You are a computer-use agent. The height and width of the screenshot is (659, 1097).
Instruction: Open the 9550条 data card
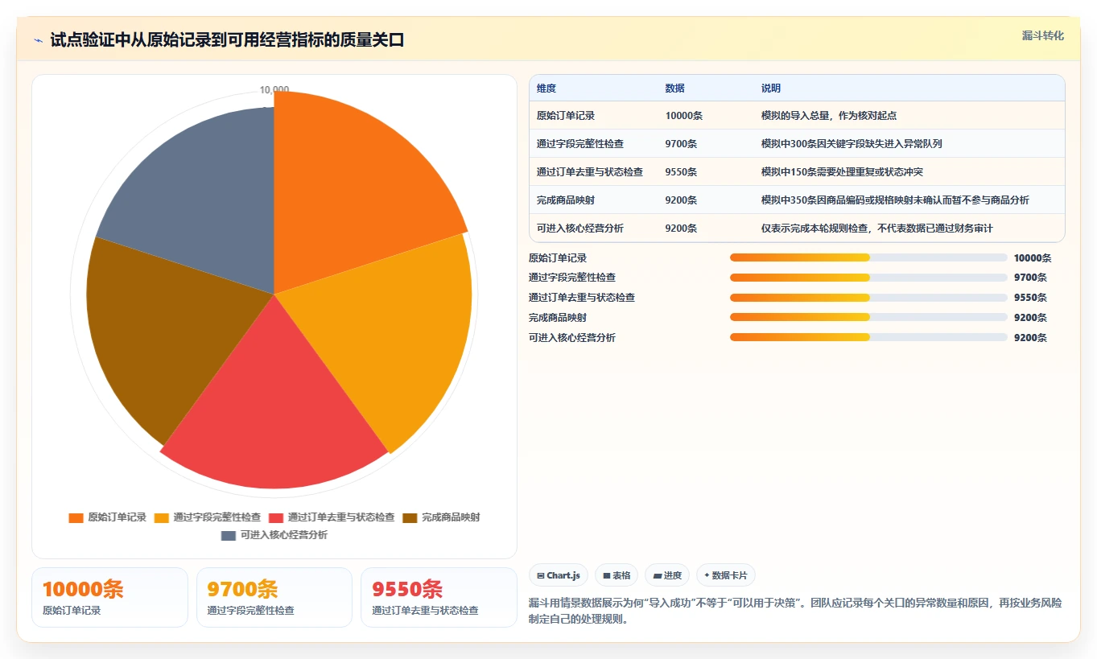tap(439, 597)
